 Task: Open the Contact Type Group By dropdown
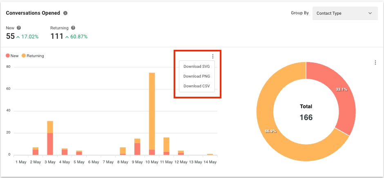[345, 13]
